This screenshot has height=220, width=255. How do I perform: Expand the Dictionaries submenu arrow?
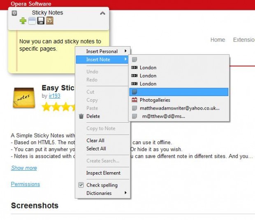pos(125,193)
